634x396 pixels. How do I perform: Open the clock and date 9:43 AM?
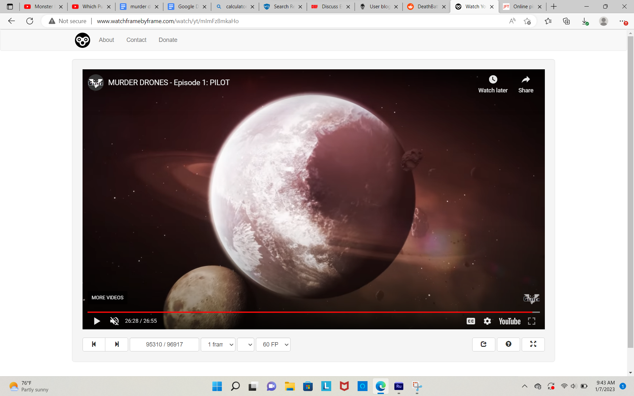click(605, 386)
